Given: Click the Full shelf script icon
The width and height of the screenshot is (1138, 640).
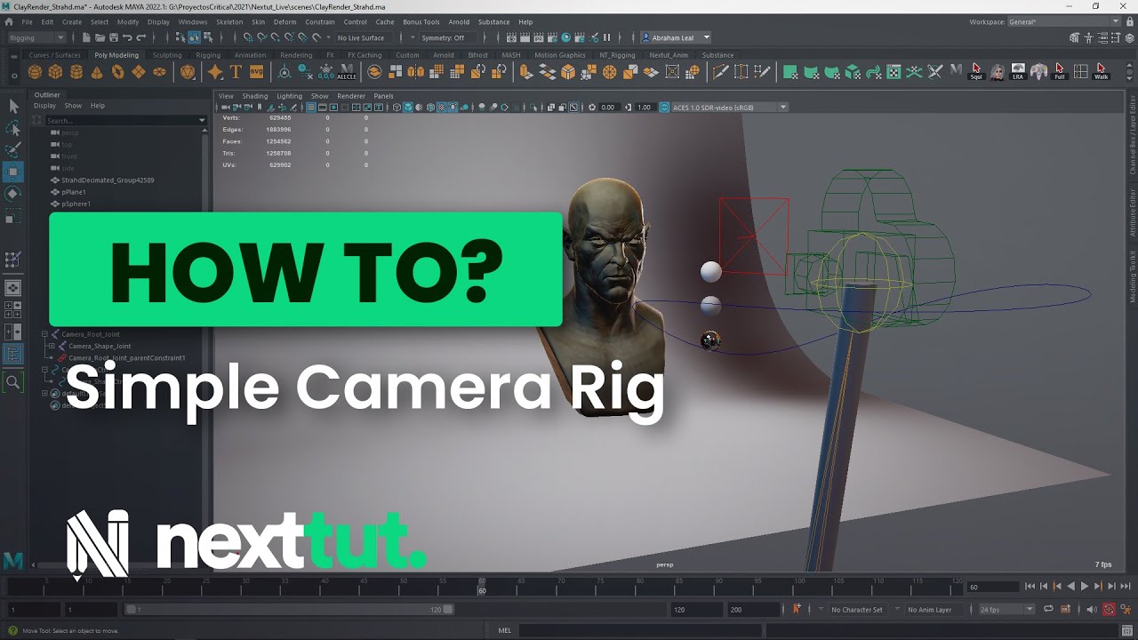Looking at the screenshot, I should coord(1060,72).
